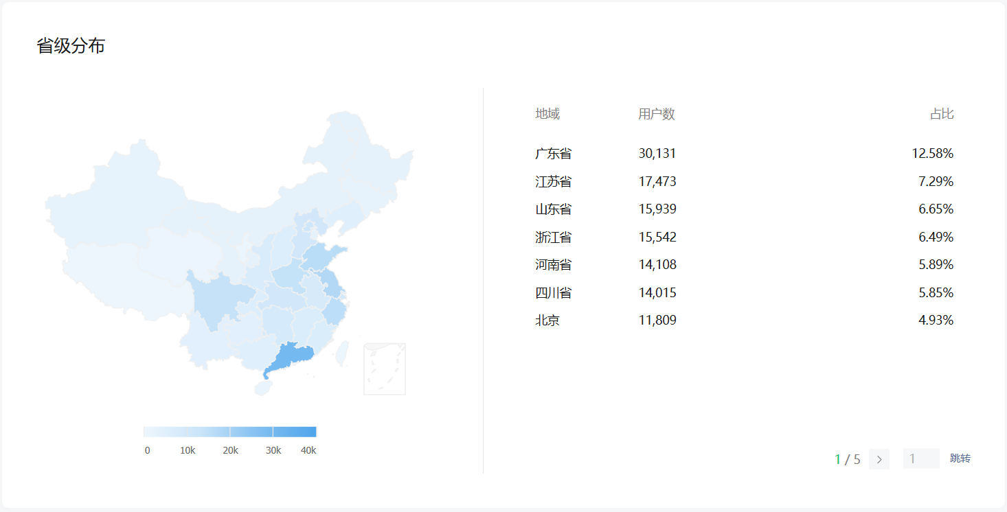
Task: Click the 河南省 table row
Action: click(745, 265)
